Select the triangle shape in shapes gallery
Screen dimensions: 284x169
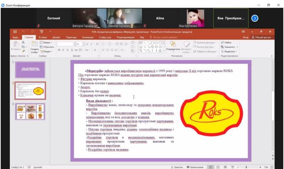141,47
